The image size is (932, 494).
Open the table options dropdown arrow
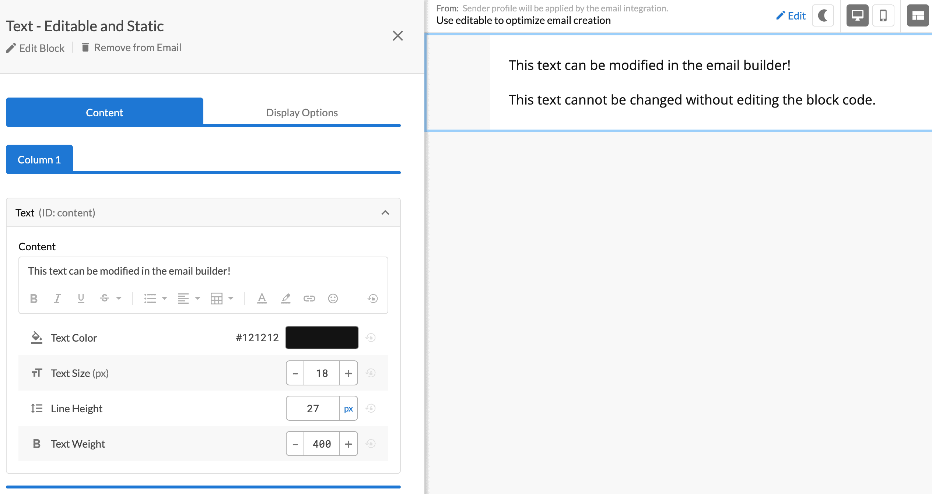[231, 299]
